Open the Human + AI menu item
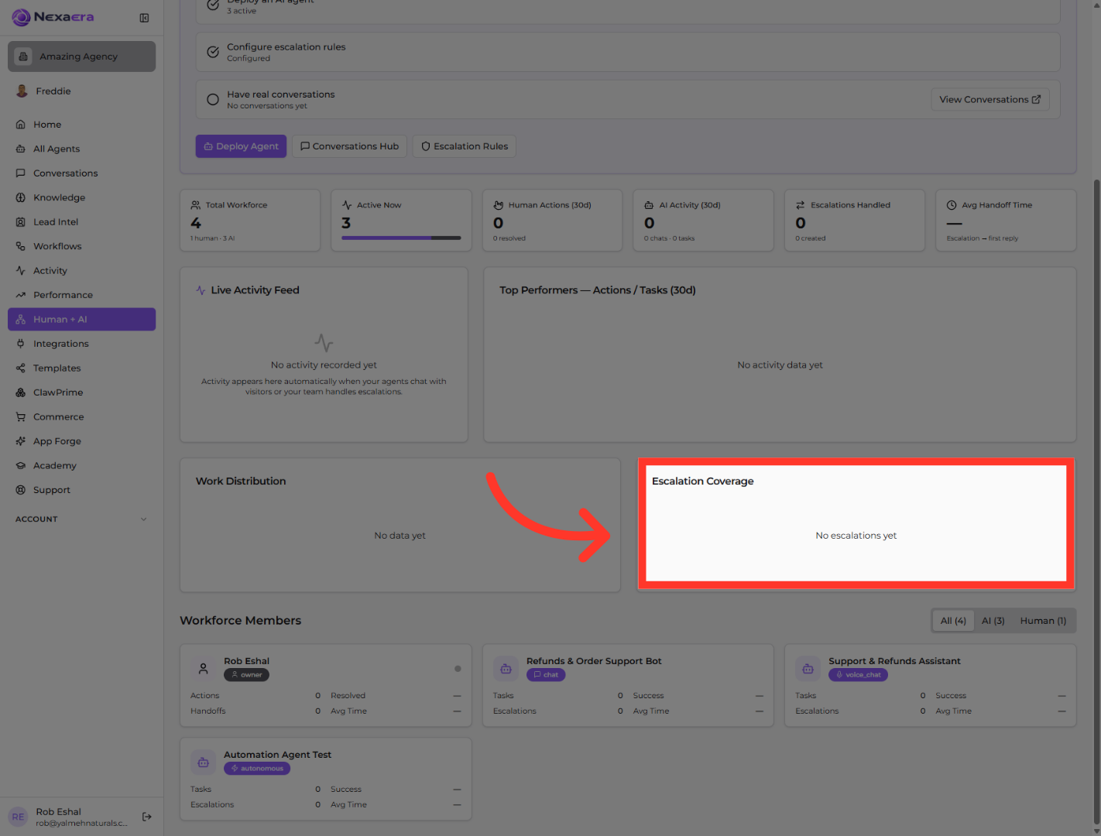1101x836 pixels. (x=81, y=320)
